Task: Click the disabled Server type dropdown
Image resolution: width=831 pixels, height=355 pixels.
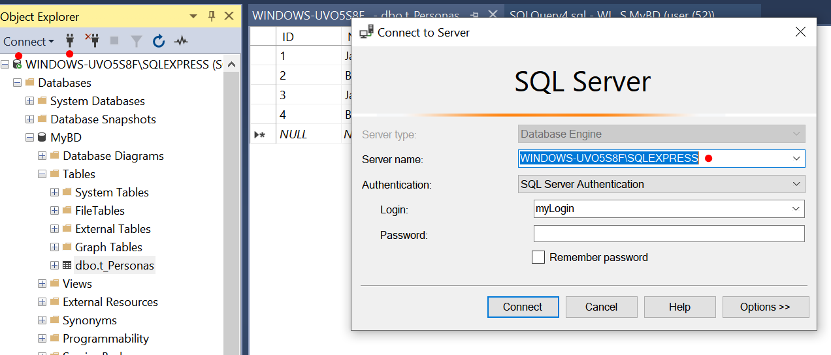Action: [661, 134]
